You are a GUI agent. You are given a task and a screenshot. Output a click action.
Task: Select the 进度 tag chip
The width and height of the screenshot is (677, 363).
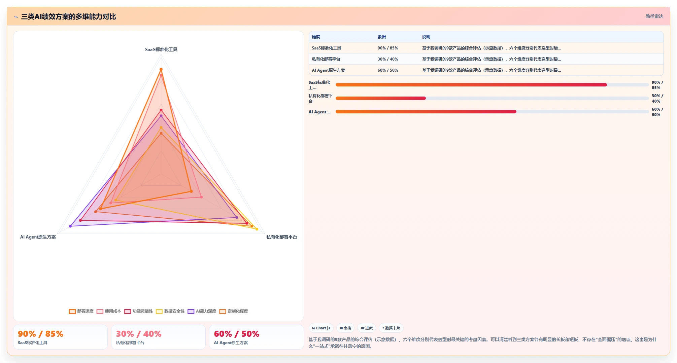pos(367,328)
